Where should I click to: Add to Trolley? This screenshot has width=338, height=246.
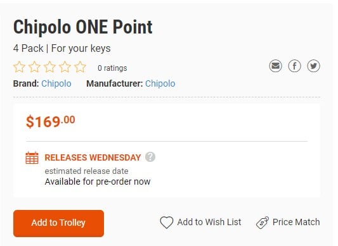58,223
